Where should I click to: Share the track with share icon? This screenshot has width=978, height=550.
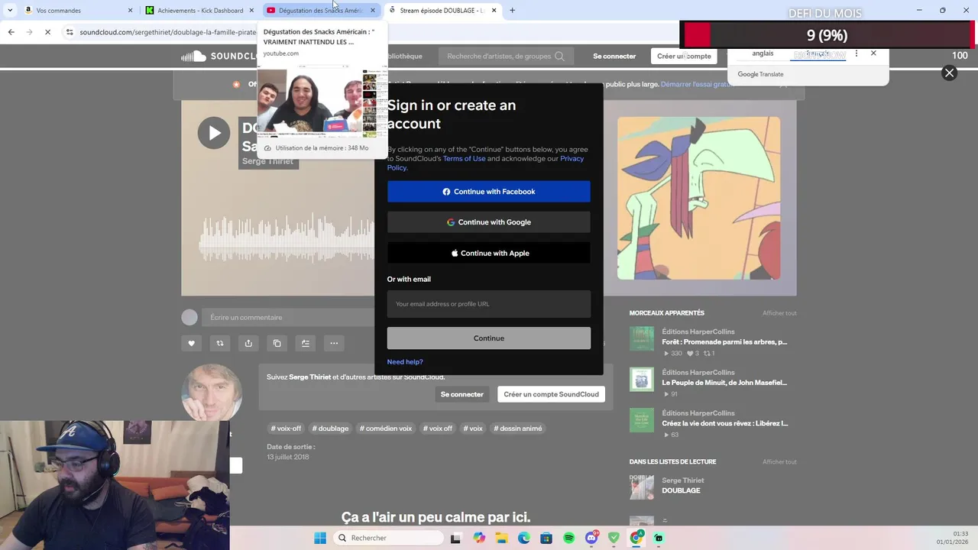click(x=248, y=344)
